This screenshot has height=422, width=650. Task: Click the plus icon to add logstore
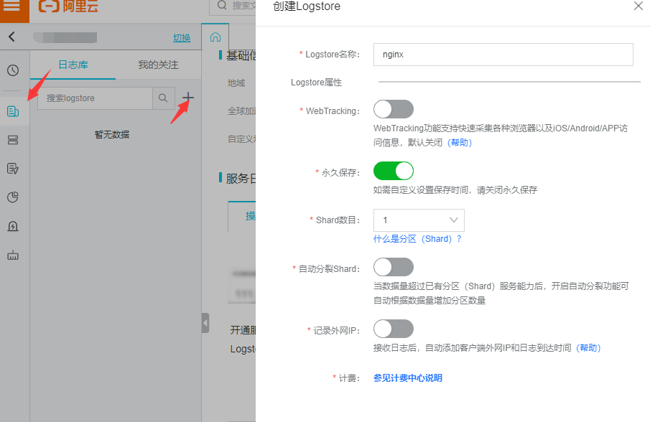coord(188,98)
